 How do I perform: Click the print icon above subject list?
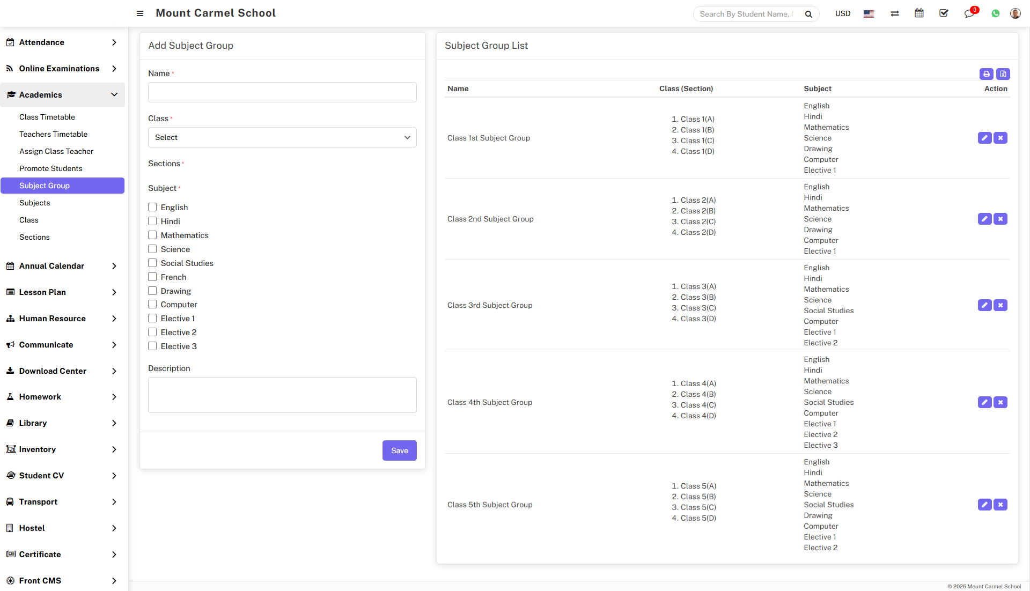986,74
